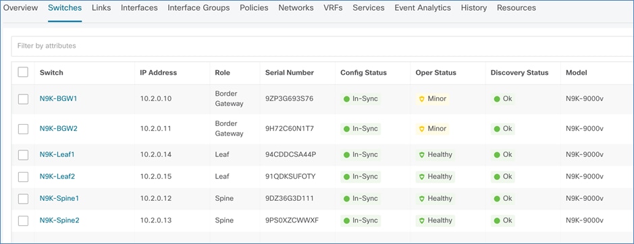The height and width of the screenshot is (244, 634).
Task: Click Discovery Ok dot for N9K-Spine2
Action: click(x=497, y=220)
